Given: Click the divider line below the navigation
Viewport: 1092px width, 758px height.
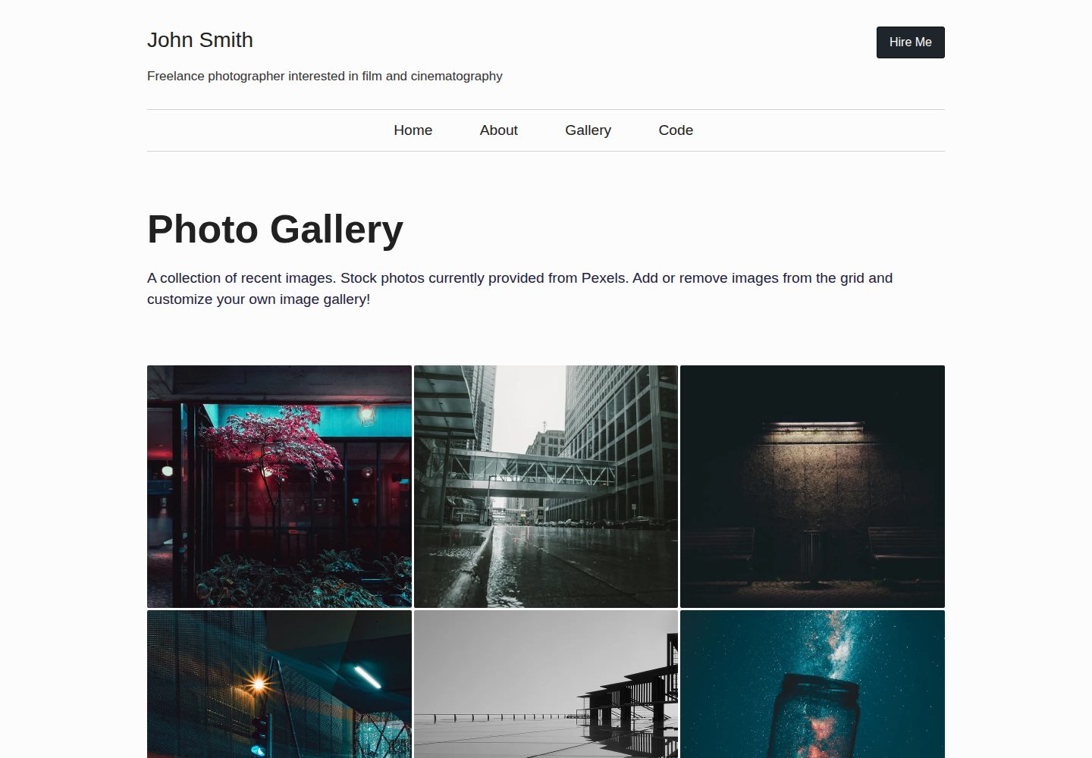Looking at the screenshot, I should 546,151.
